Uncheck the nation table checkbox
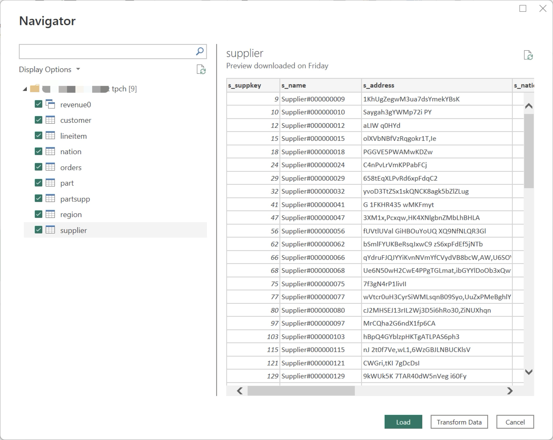The width and height of the screenshot is (553, 440). (x=39, y=151)
